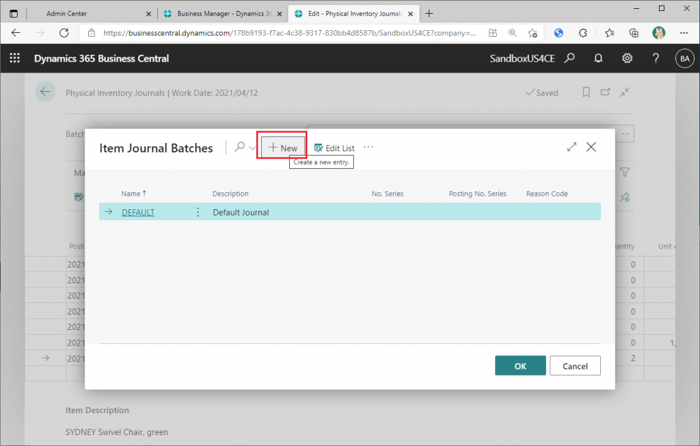Viewport: 700px width, 446px height.
Task: Open the Dynamics 365 app launcher
Action: [15, 58]
